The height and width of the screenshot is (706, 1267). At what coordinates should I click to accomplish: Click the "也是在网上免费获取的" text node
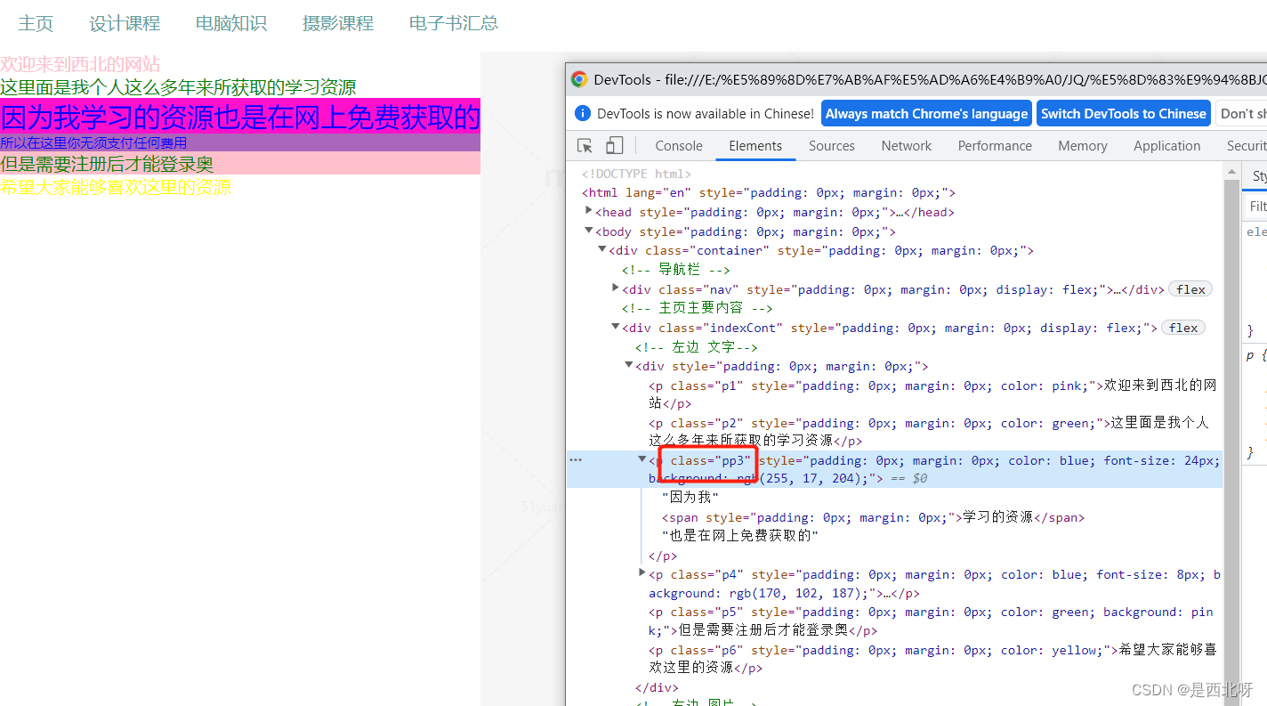740,536
